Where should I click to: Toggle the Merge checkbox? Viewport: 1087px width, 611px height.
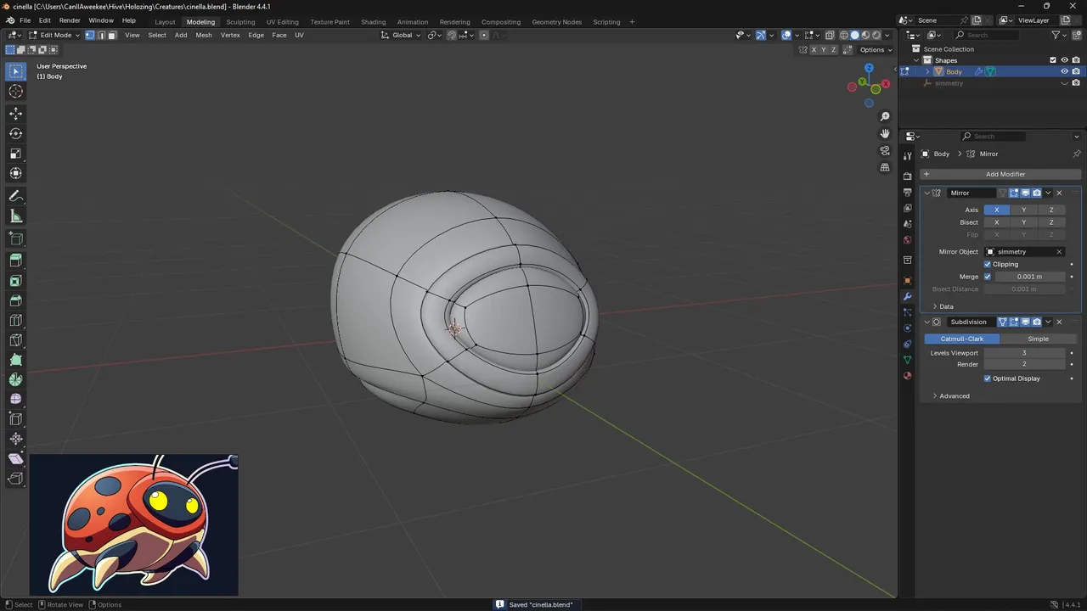pyautogui.click(x=988, y=277)
